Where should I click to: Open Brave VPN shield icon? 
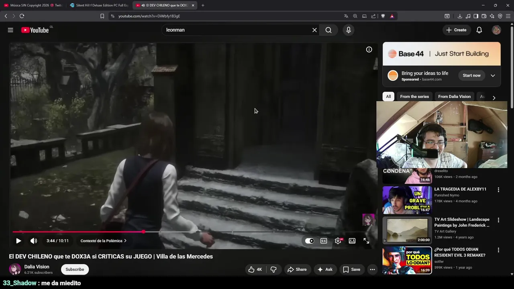pos(500,16)
